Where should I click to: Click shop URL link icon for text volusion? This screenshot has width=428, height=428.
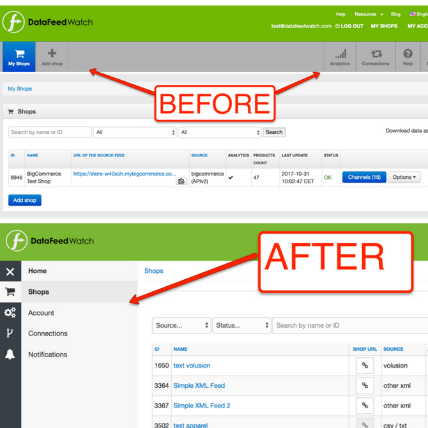point(365,365)
